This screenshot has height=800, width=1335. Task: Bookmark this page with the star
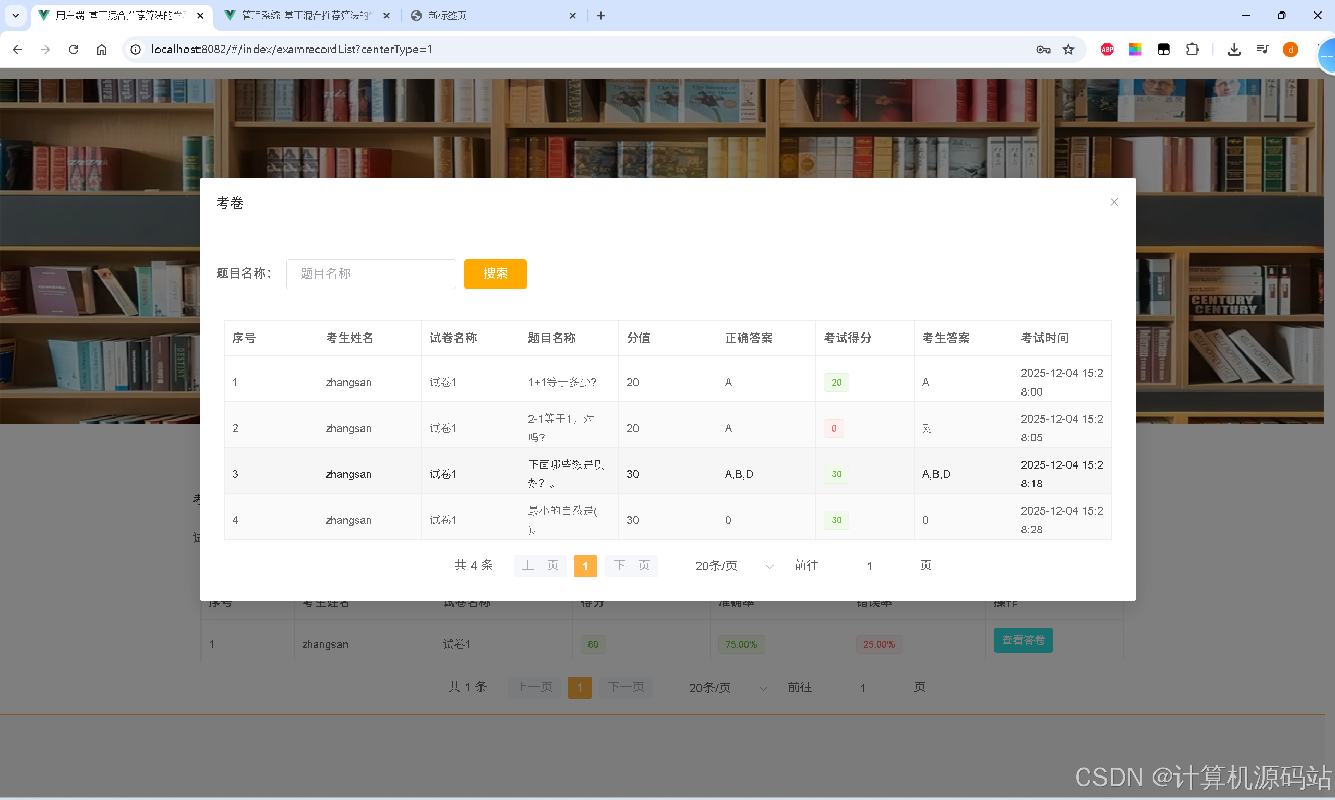click(x=1069, y=49)
